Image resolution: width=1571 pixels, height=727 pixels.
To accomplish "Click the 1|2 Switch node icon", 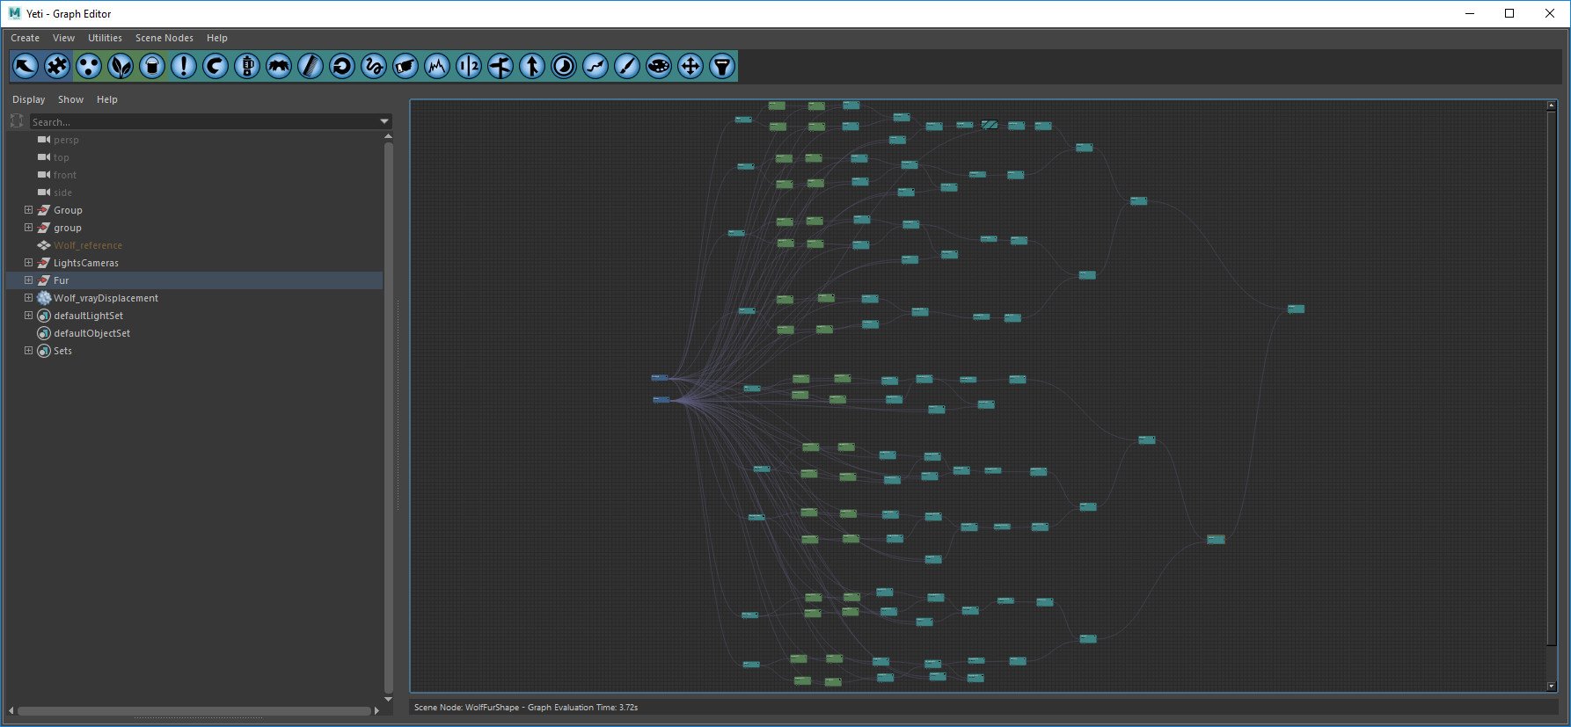I will coord(469,66).
